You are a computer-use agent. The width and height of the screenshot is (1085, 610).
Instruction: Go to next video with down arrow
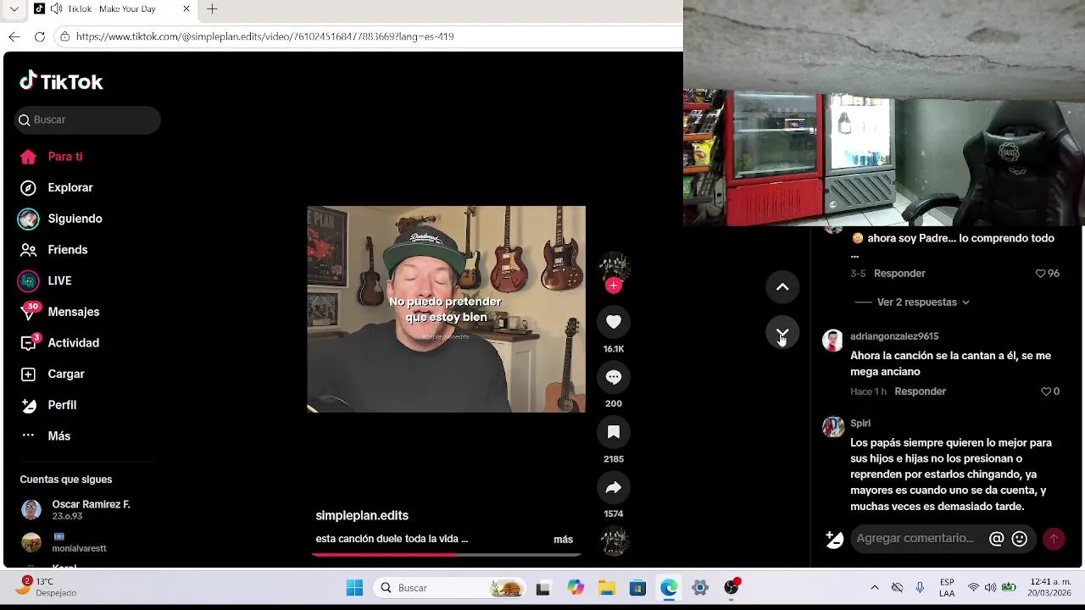pyautogui.click(x=782, y=332)
